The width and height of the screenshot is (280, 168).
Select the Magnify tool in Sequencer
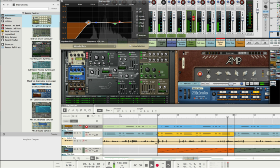[x=85, y=110]
